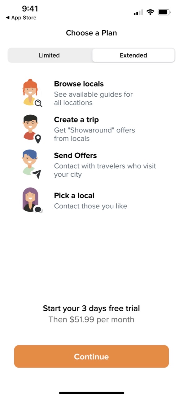Image resolution: width=183 pixels, height=398 pixels.
Task: Switch to the Limited plan tab
Action: 49,55
